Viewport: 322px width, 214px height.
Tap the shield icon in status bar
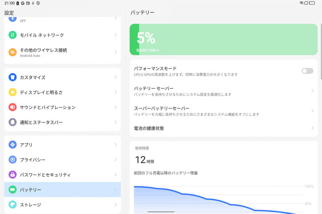pos(38,3)
